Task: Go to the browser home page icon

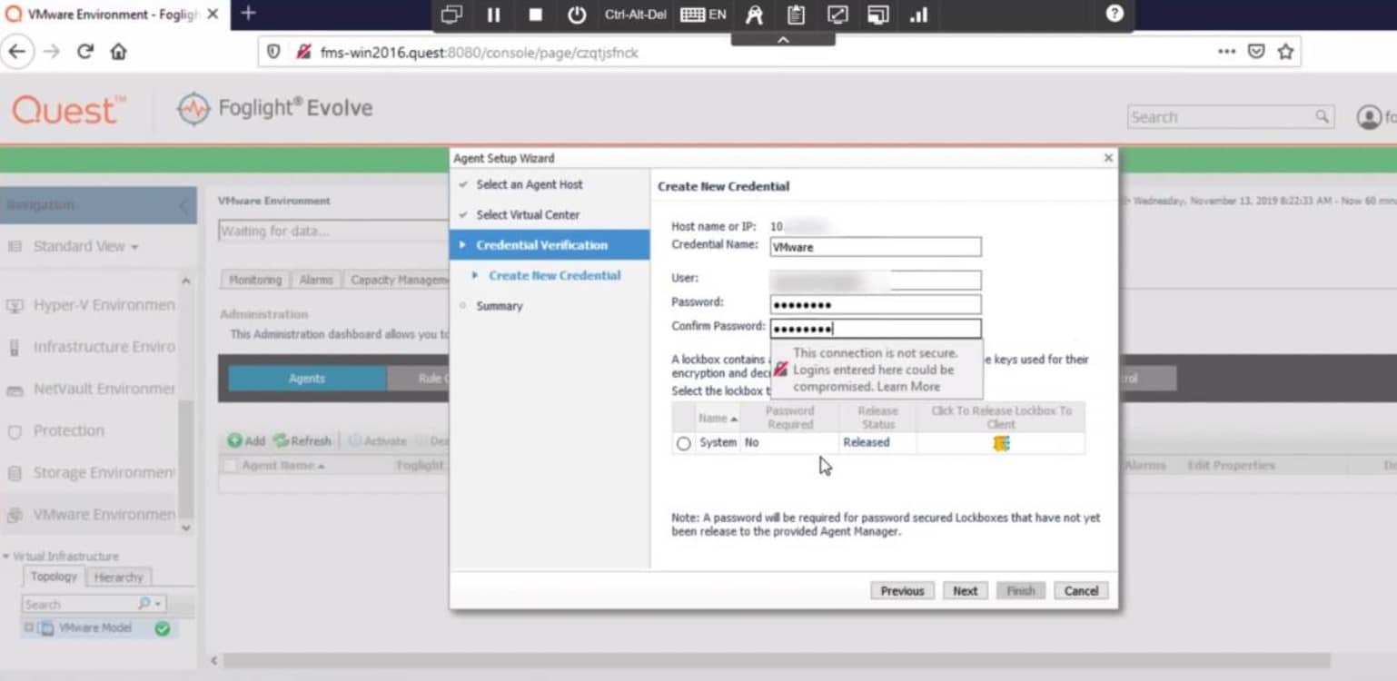Action: pos(118,52)
